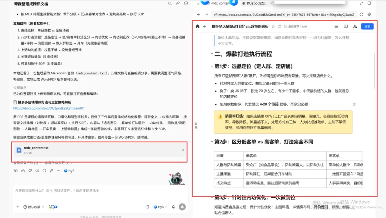
Task: Collapse heading 第3步：针对性内功优化
Action: pyautogui.click(x=212, y=197)
